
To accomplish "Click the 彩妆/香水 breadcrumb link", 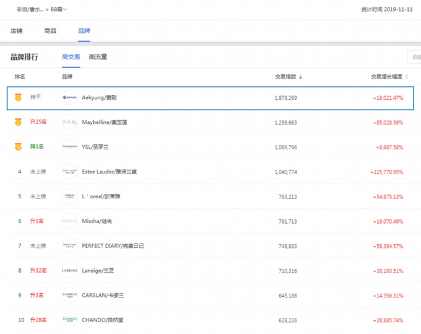I will 30,9.
